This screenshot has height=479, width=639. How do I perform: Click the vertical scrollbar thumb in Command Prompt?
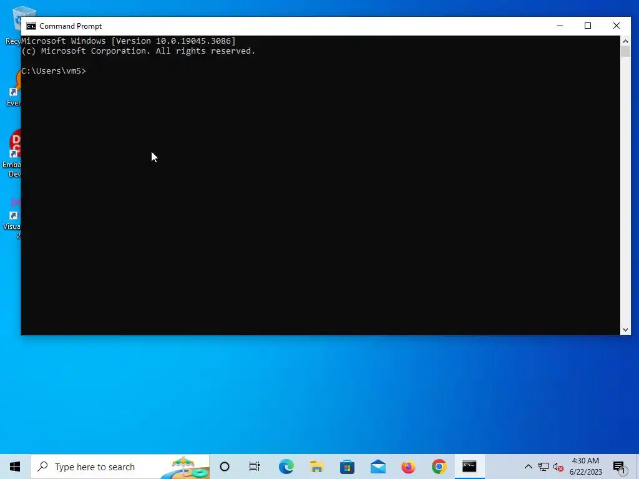tap(625, 52)
